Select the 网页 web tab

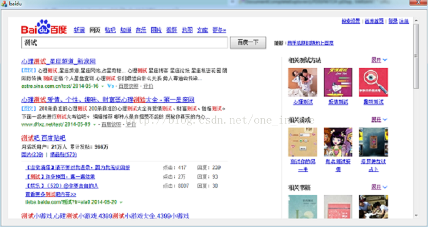coord(95,30)
